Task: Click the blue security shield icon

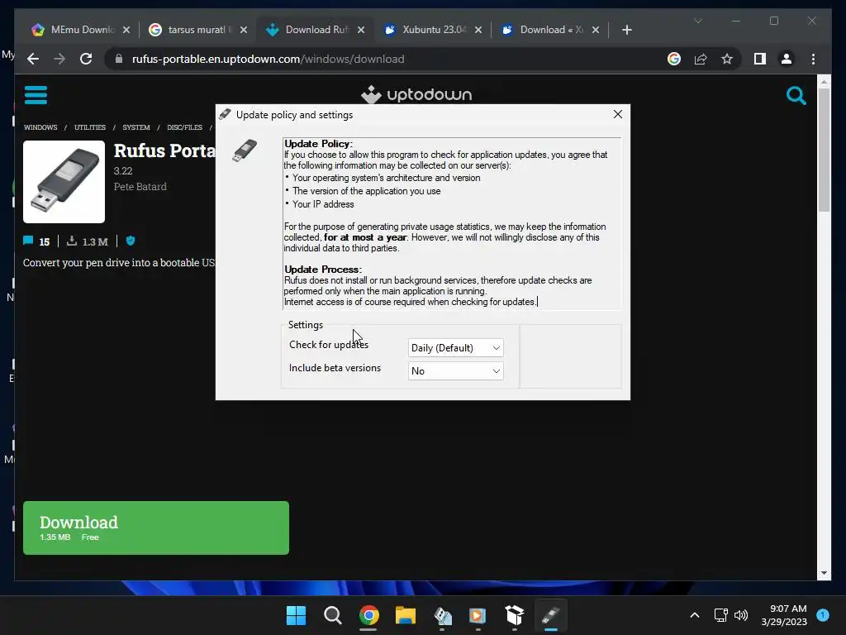Action: [130, 241]
